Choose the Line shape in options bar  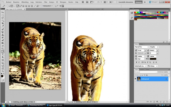pos(35,6)
